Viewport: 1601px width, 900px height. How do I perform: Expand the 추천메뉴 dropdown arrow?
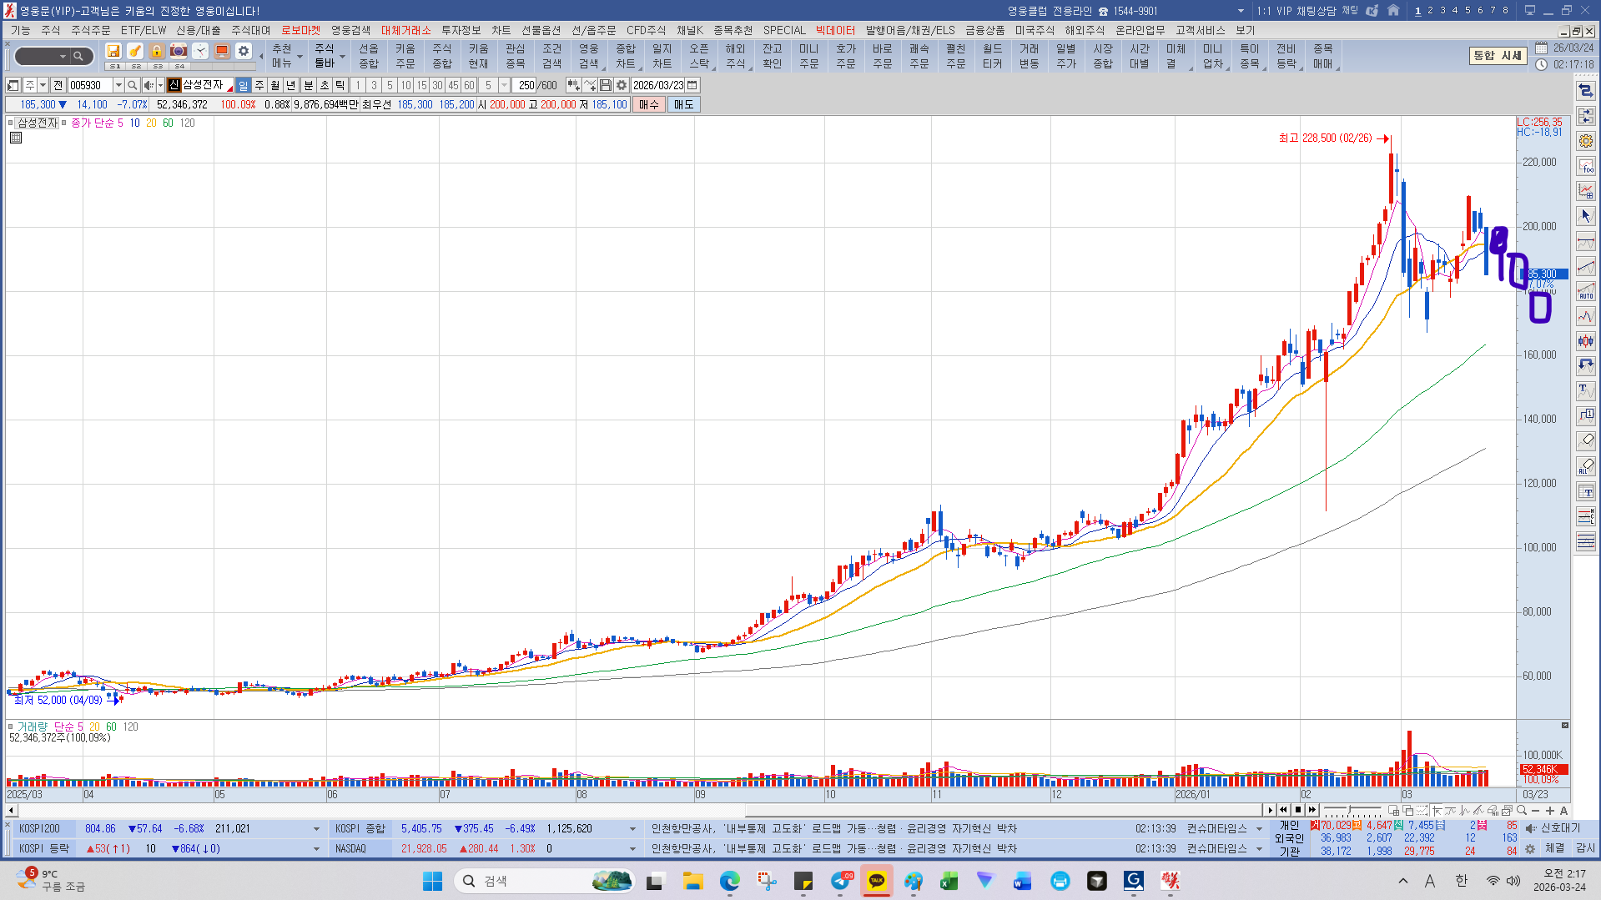point(300,57)
